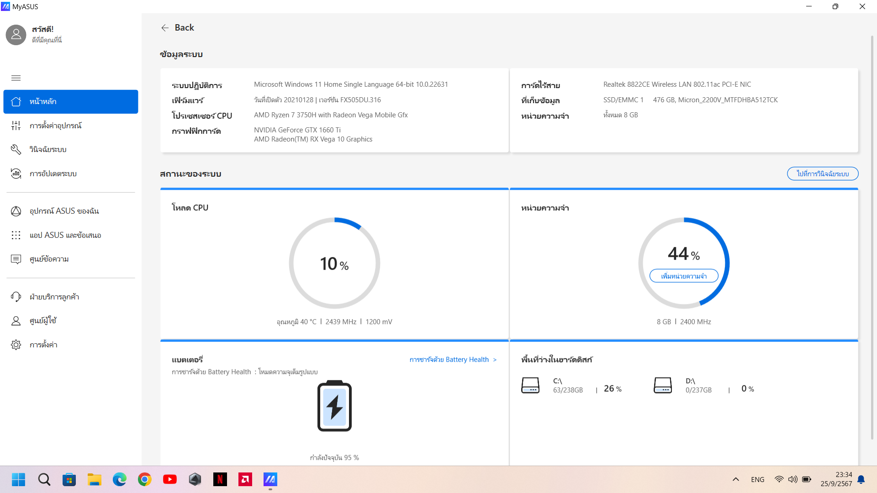Open the วินิจฉัยระบบ menu item

click(71, 149)
